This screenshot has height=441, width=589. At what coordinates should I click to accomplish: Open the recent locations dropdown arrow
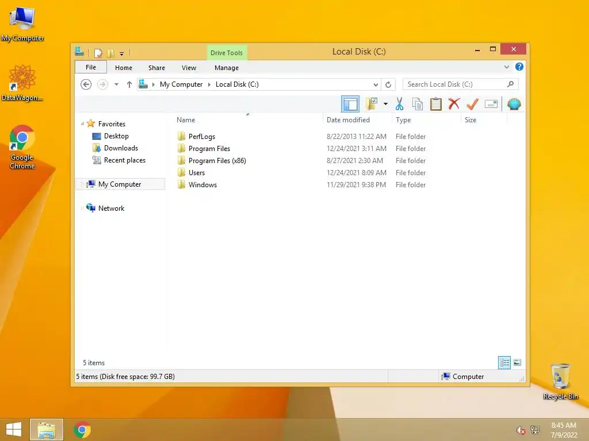116,84
